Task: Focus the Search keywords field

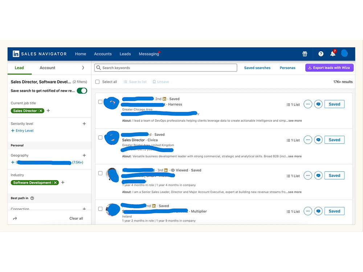Action: click(166, 67)
